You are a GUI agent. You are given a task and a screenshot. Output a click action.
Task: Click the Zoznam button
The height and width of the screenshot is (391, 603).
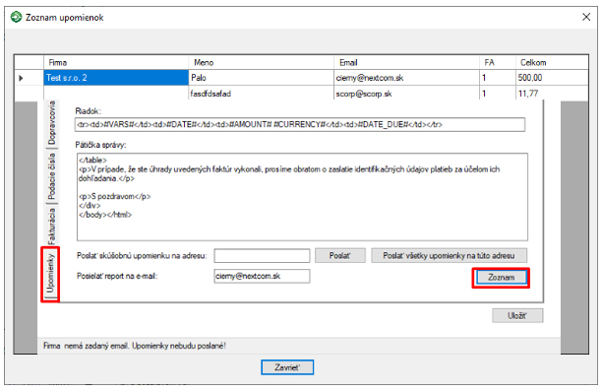pyautogui.click(x=501, y=278)
